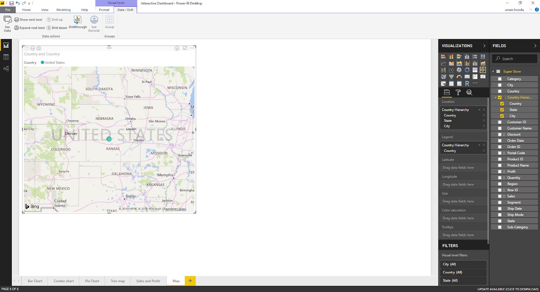Click the Search box in Fields pane
The width and height of the screenshot is (540, 292).
[x=515, y=59]
